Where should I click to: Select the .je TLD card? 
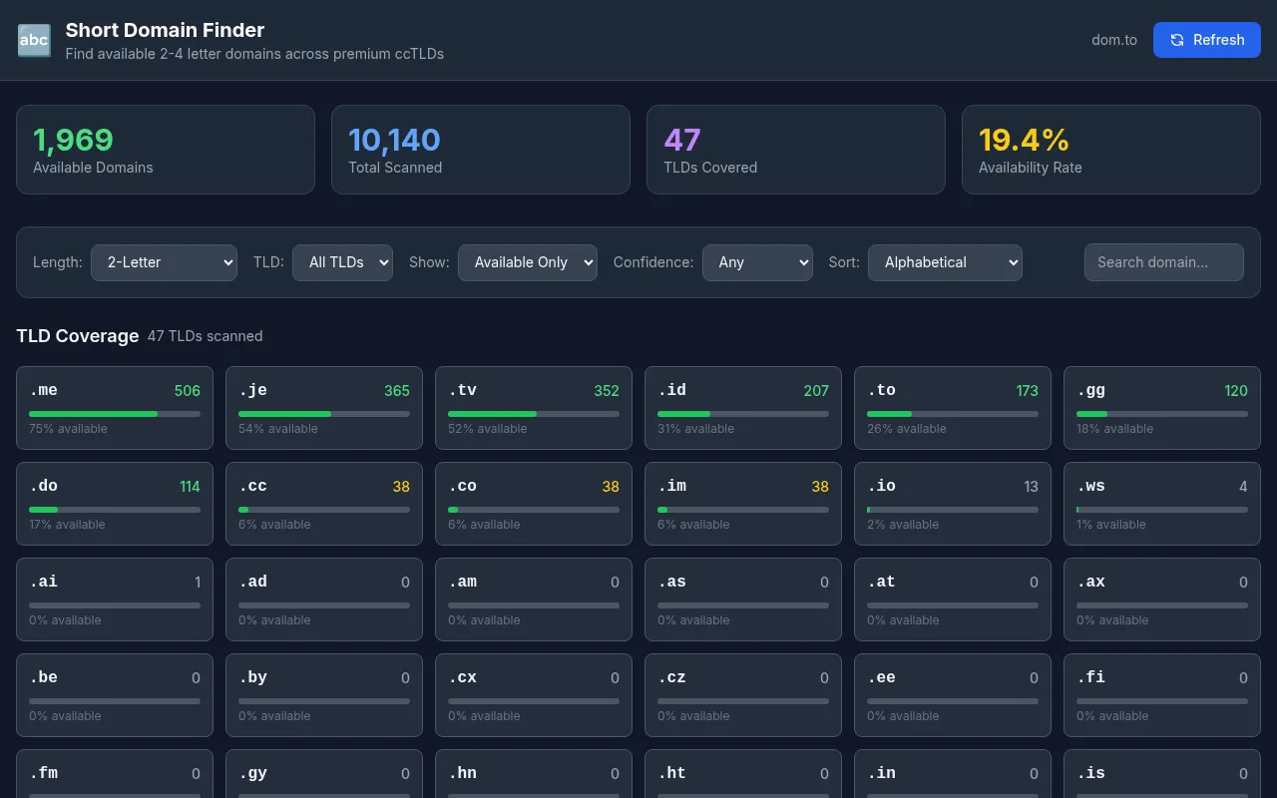(324, 408)
